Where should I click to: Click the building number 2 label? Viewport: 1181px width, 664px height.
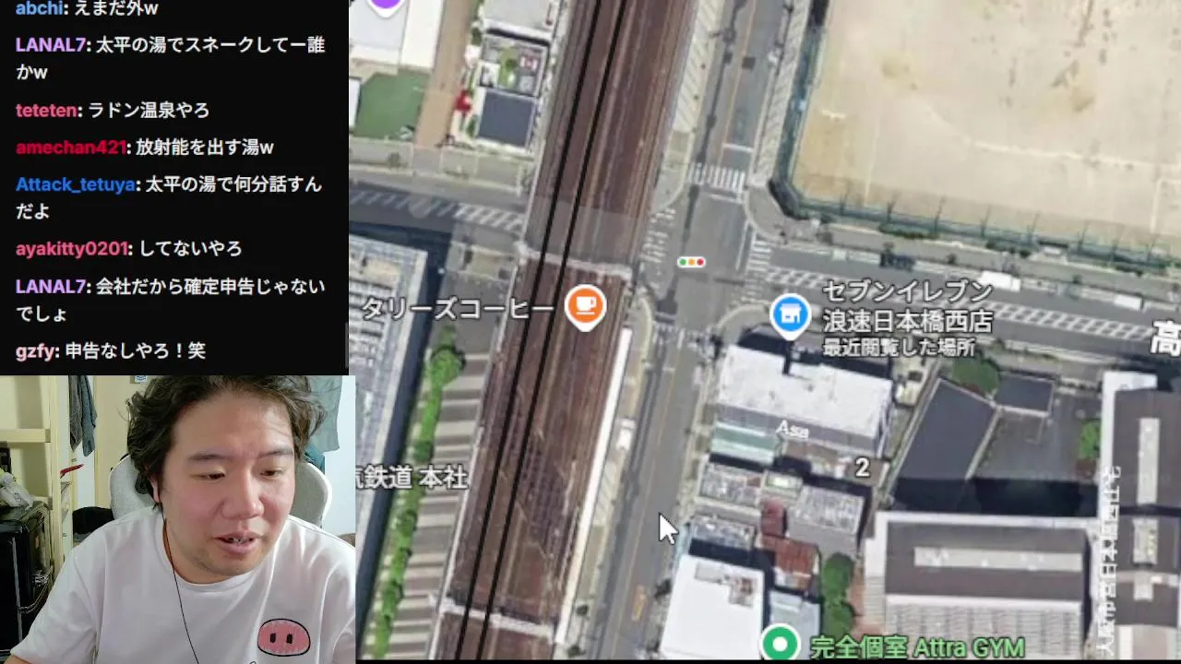point(862,468)
